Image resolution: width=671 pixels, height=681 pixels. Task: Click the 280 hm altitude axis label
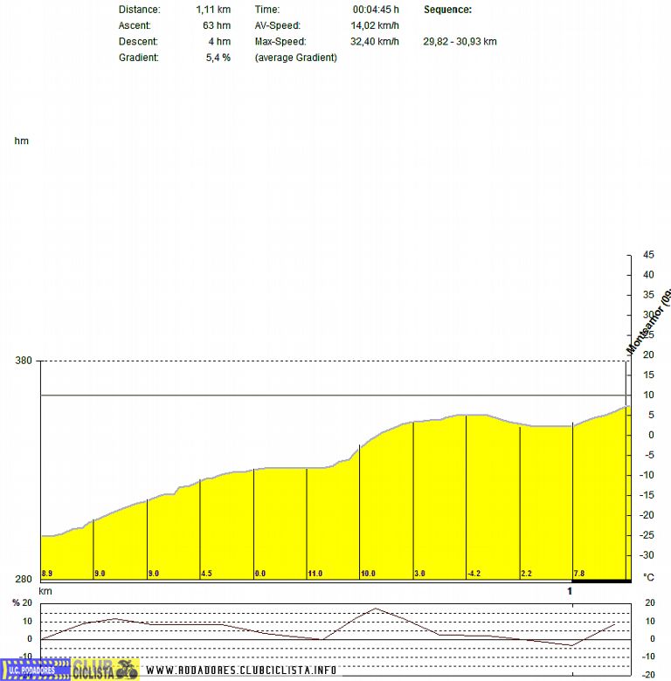(x=23, y=579)
